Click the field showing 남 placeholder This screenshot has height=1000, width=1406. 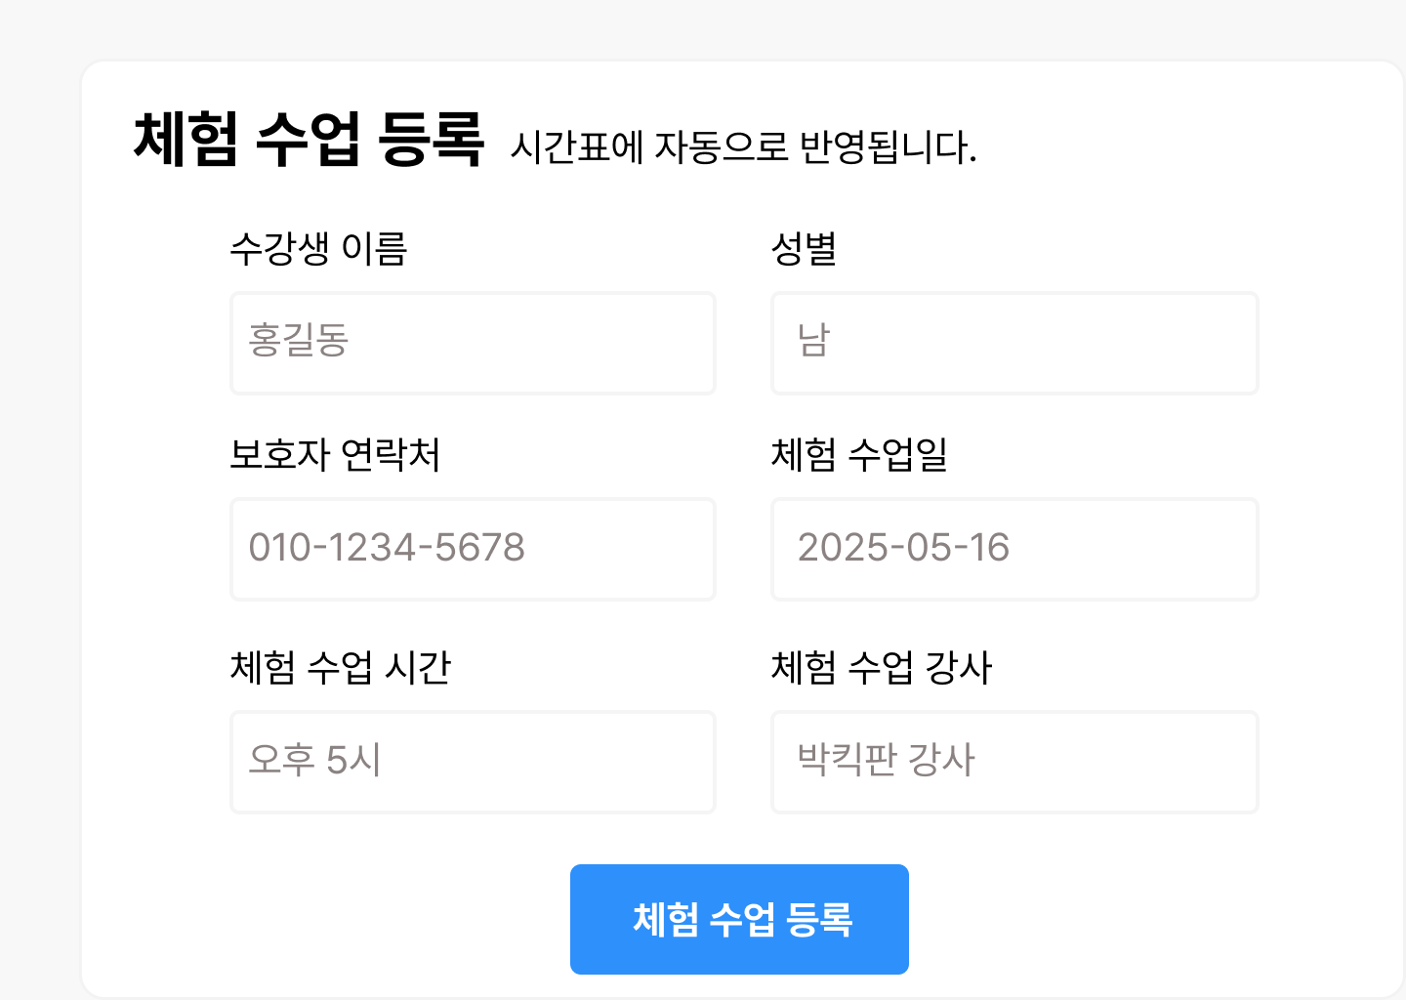coord(1014,343)
